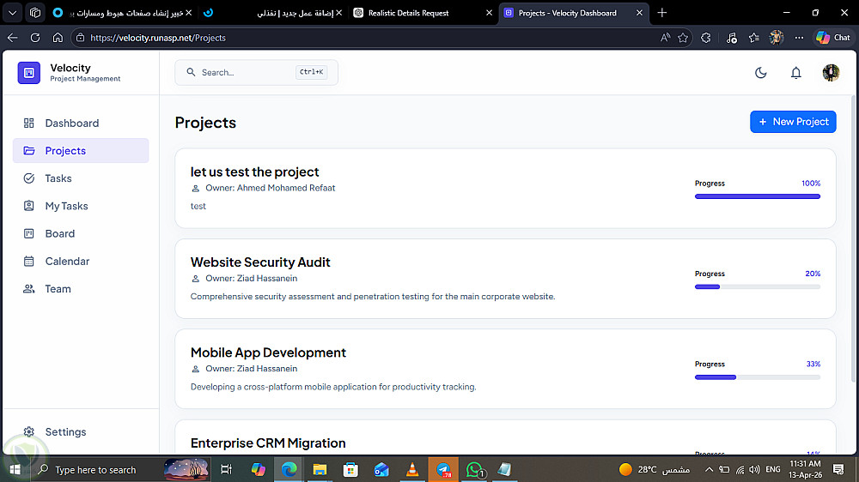Click Mobile App Development progress bar
Screen dimensions: 859x482
click(757, 377)
